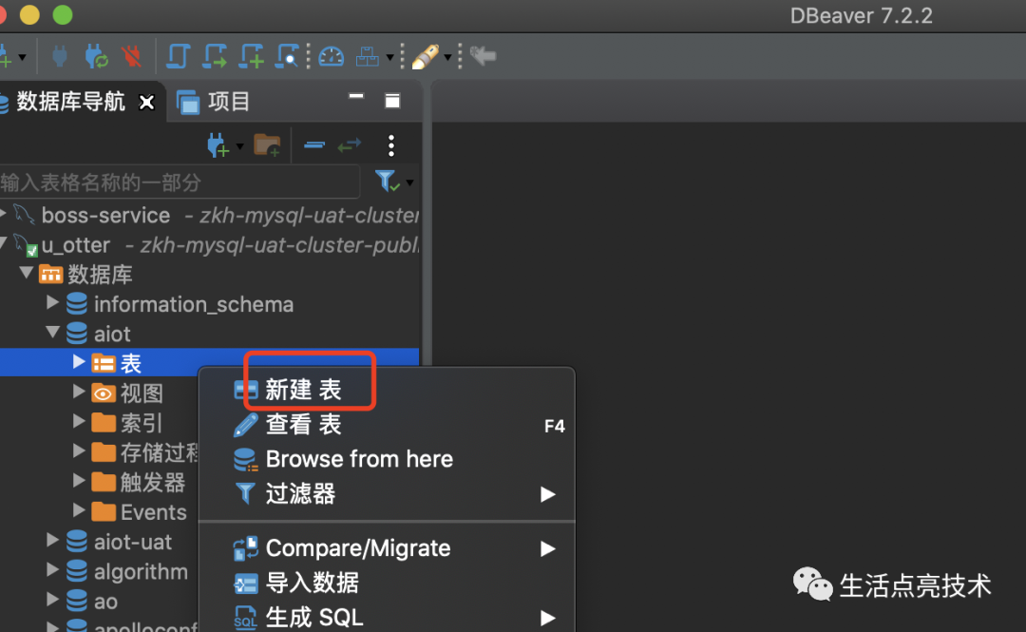This screenshot has width=1026, height=632.
Task: Toggle the link with editor arrows icon
Action: click(x=350, y=144)
